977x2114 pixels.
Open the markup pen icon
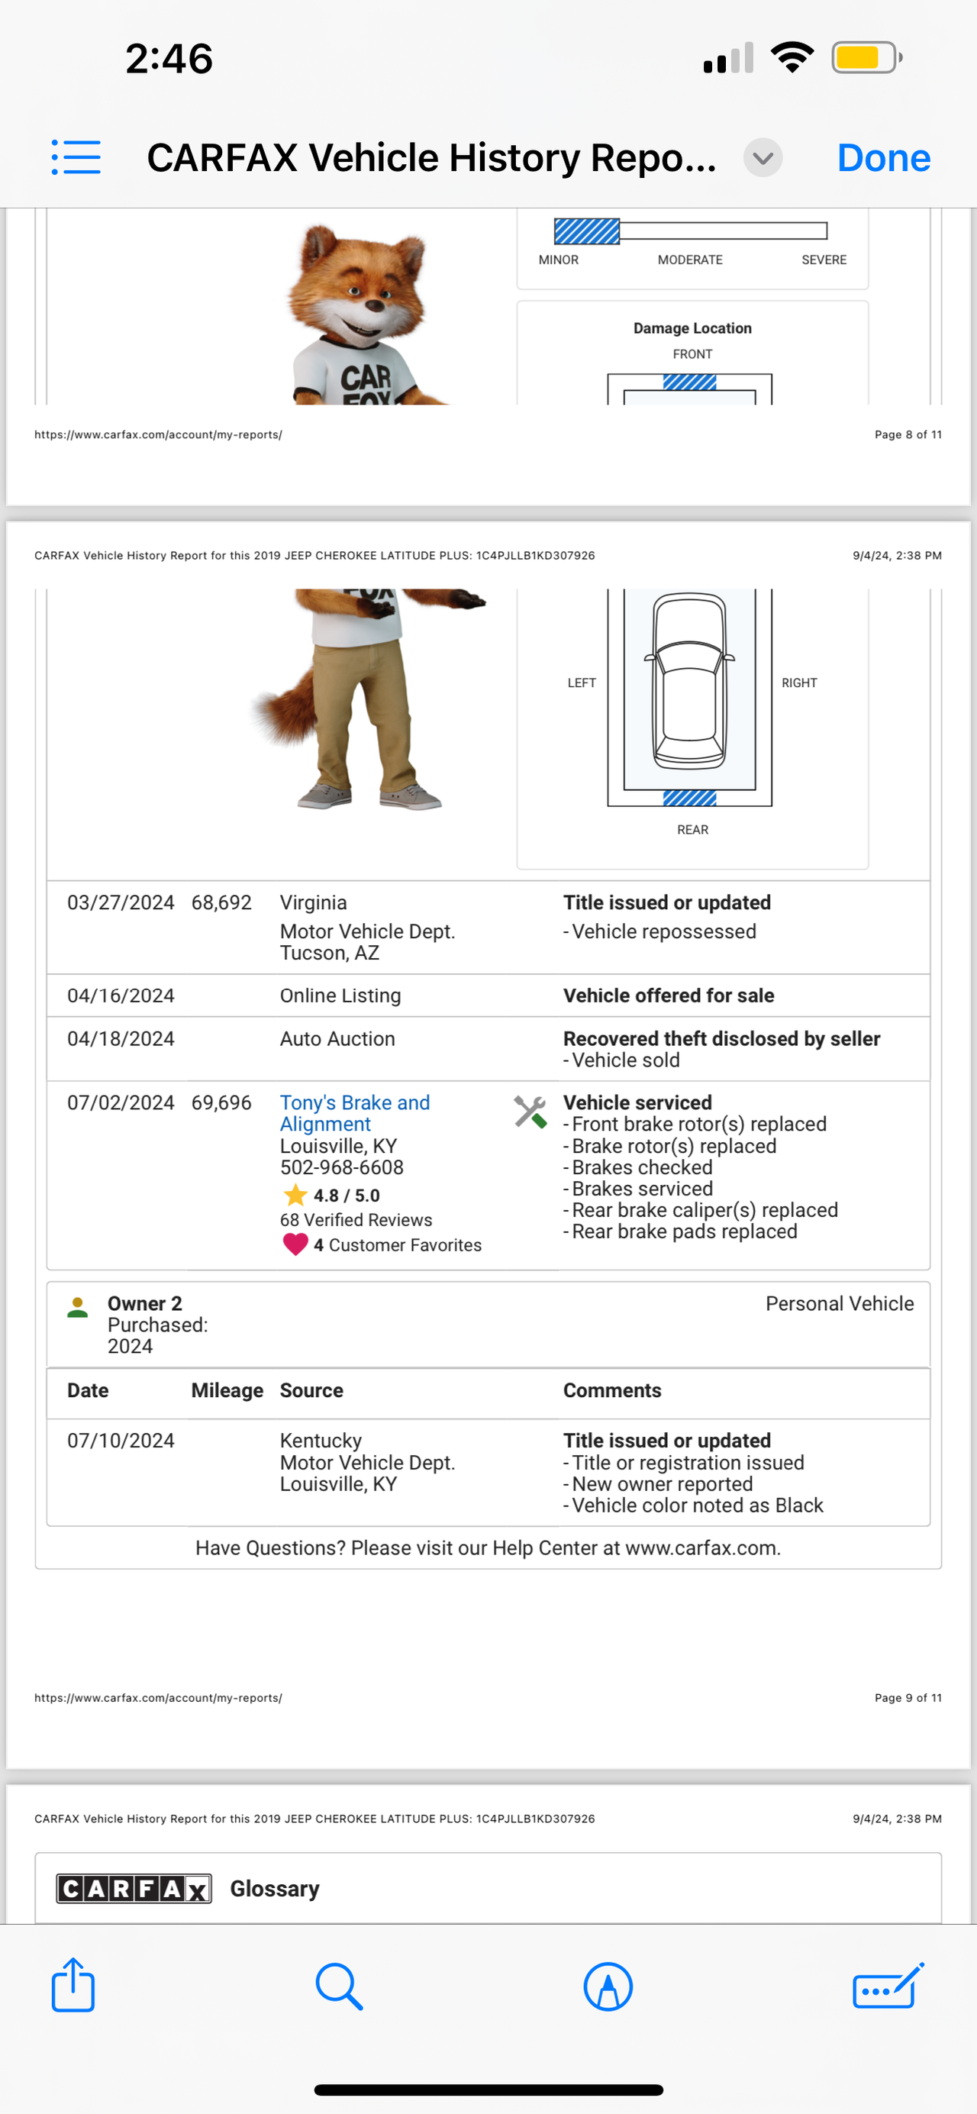point(608,1986)
